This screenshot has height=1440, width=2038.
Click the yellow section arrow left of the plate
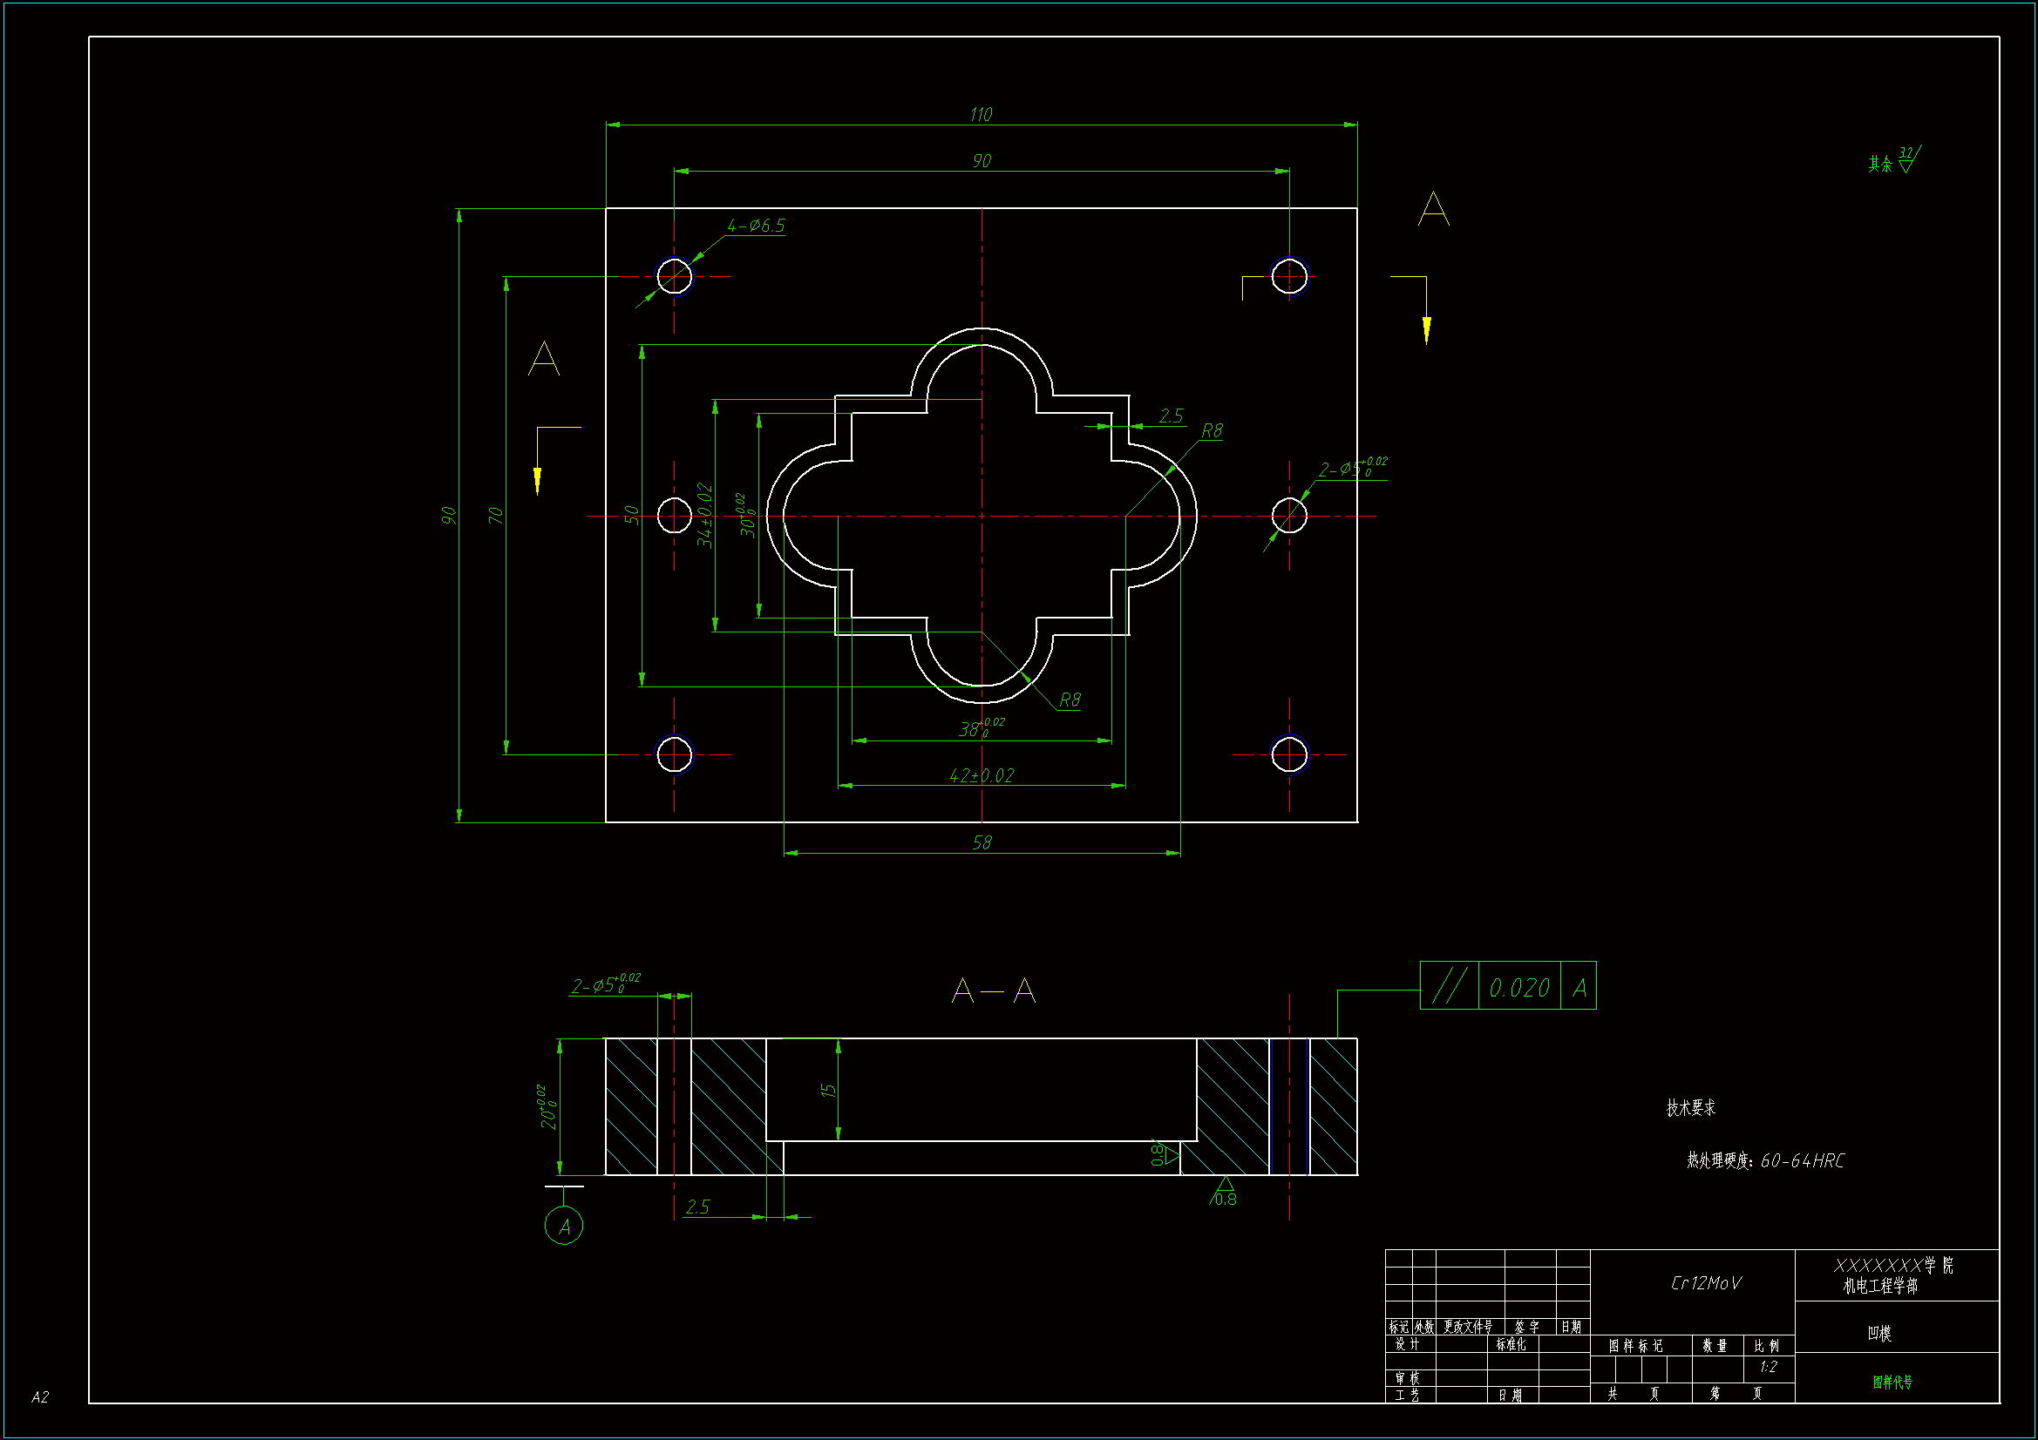537,479
